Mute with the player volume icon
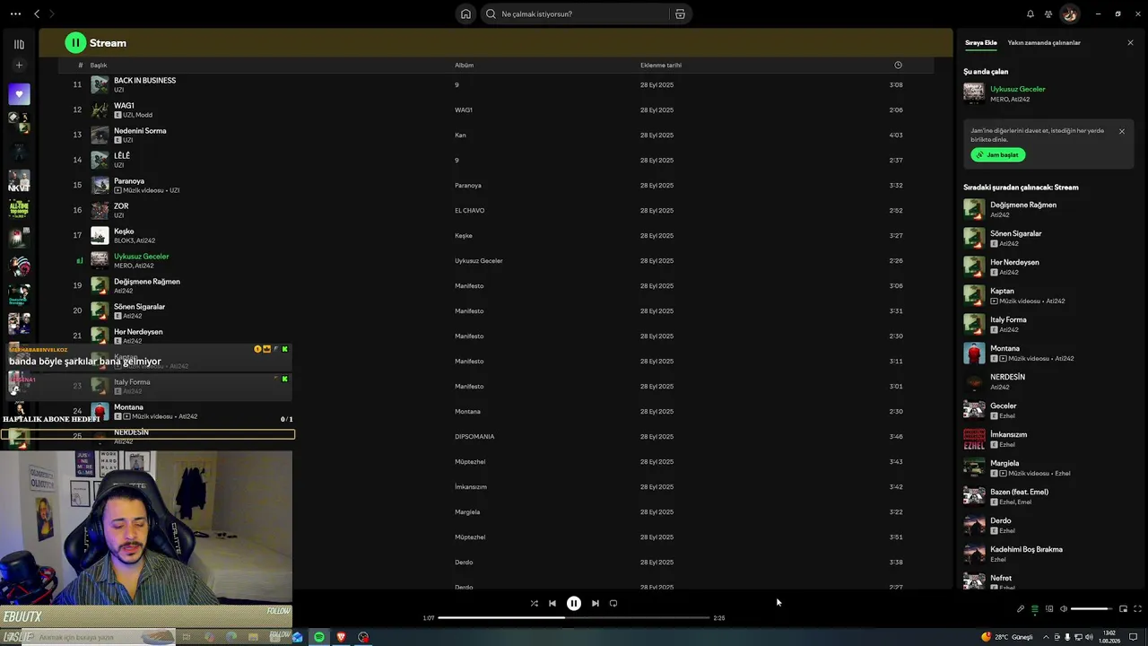The height and width of the screenshot is (646, 1148). (x=1064, y=609)
